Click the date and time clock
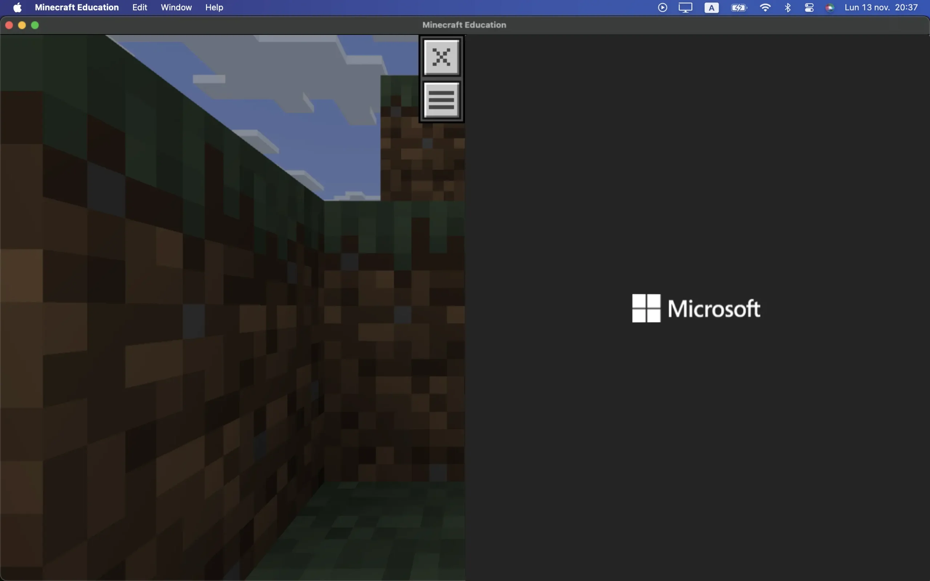The height and width of the screenshot is (581, 930). click(x=881, y=7)
